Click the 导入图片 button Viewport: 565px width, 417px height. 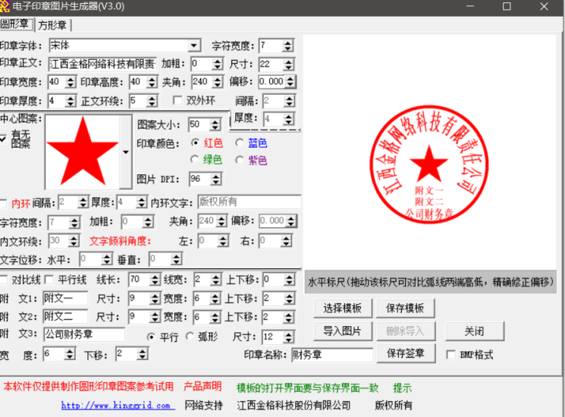tap(342, 331)
